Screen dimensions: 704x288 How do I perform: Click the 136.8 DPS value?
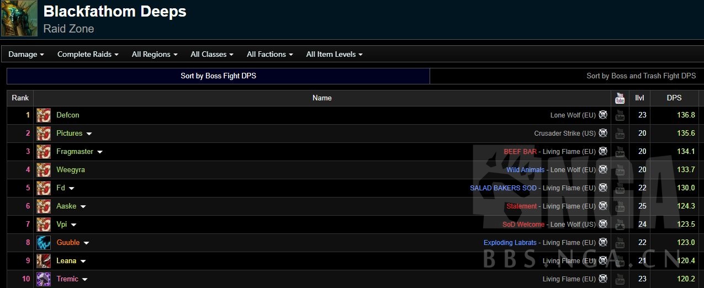point(686,115)
